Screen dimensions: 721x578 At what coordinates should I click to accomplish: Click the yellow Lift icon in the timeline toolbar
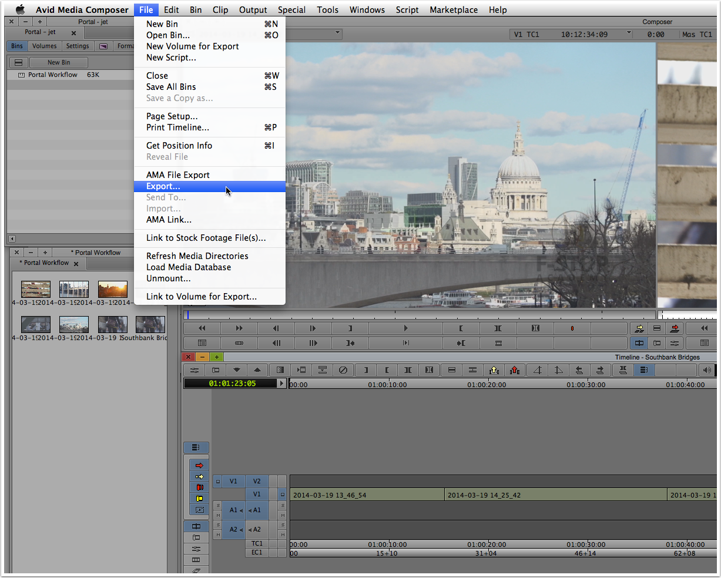494,370
